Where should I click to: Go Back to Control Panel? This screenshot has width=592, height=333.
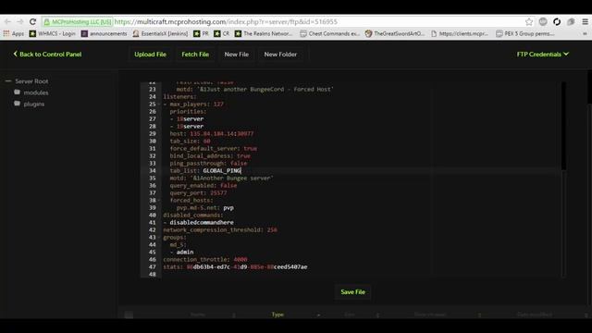[47, 55]
